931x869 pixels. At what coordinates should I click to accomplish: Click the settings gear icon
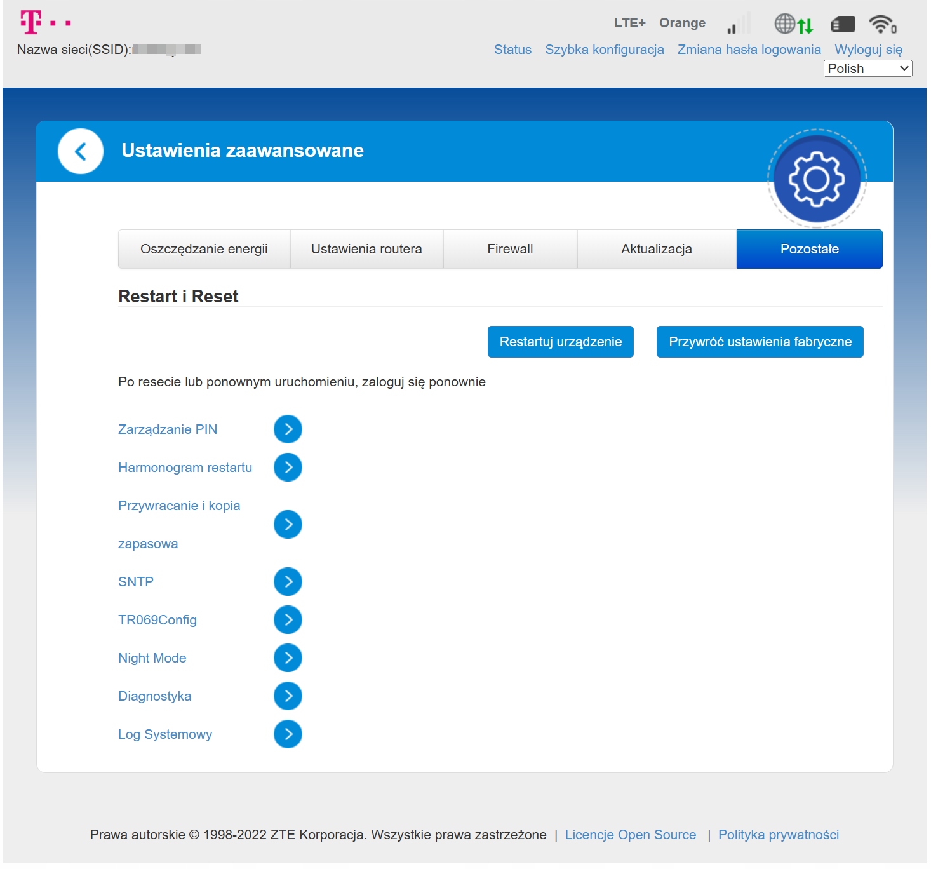coord(816,179)
